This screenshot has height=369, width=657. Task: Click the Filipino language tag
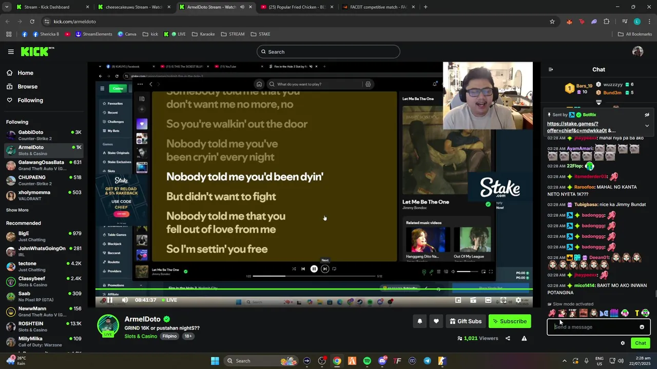(169, 336)
